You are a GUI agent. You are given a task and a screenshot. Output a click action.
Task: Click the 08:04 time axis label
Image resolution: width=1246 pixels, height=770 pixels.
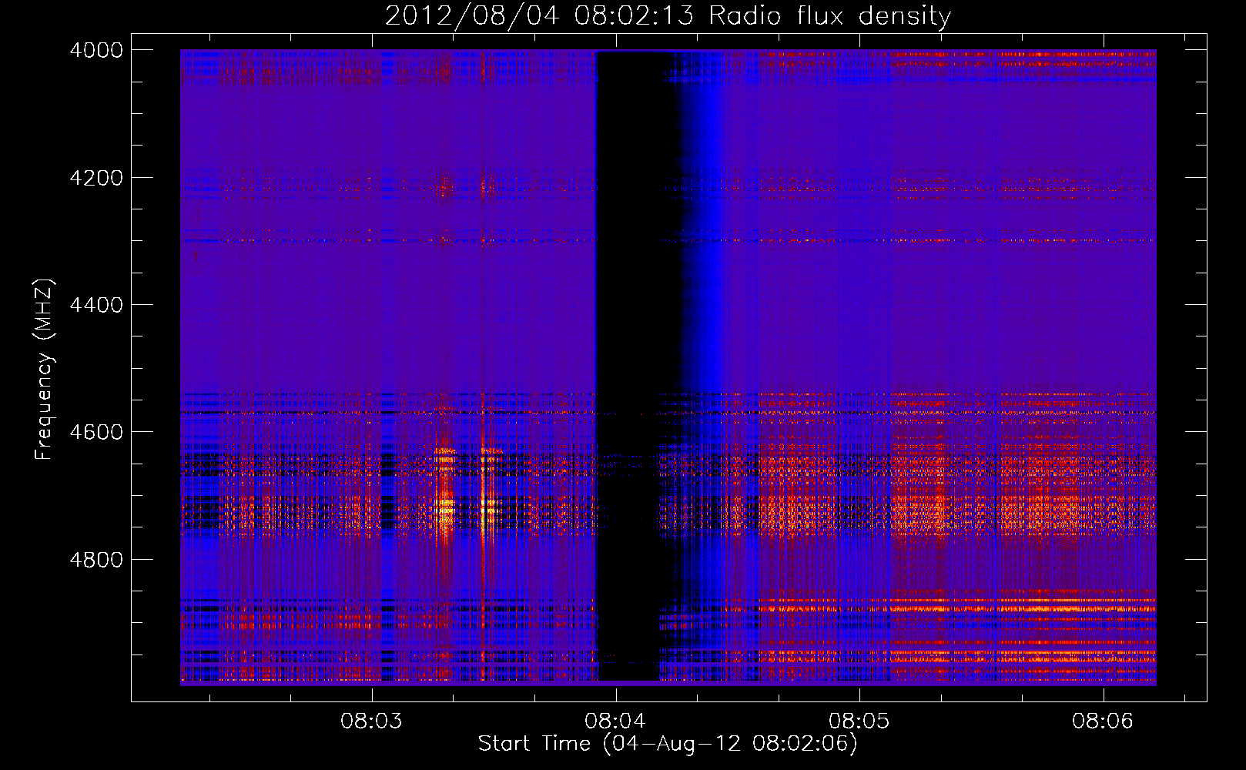pyautogui.click(x=616, y=721)
